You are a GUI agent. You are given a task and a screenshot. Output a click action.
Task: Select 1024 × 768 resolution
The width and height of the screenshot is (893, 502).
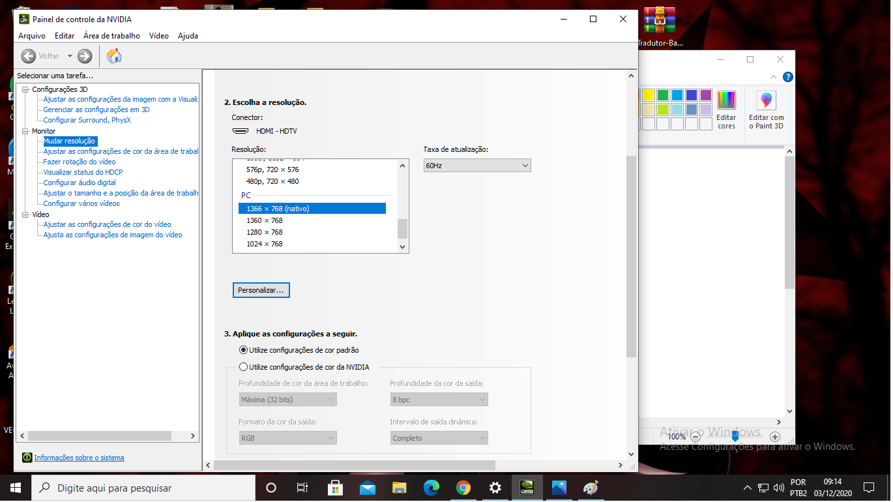pyautogui.click(x=265, y=244)
